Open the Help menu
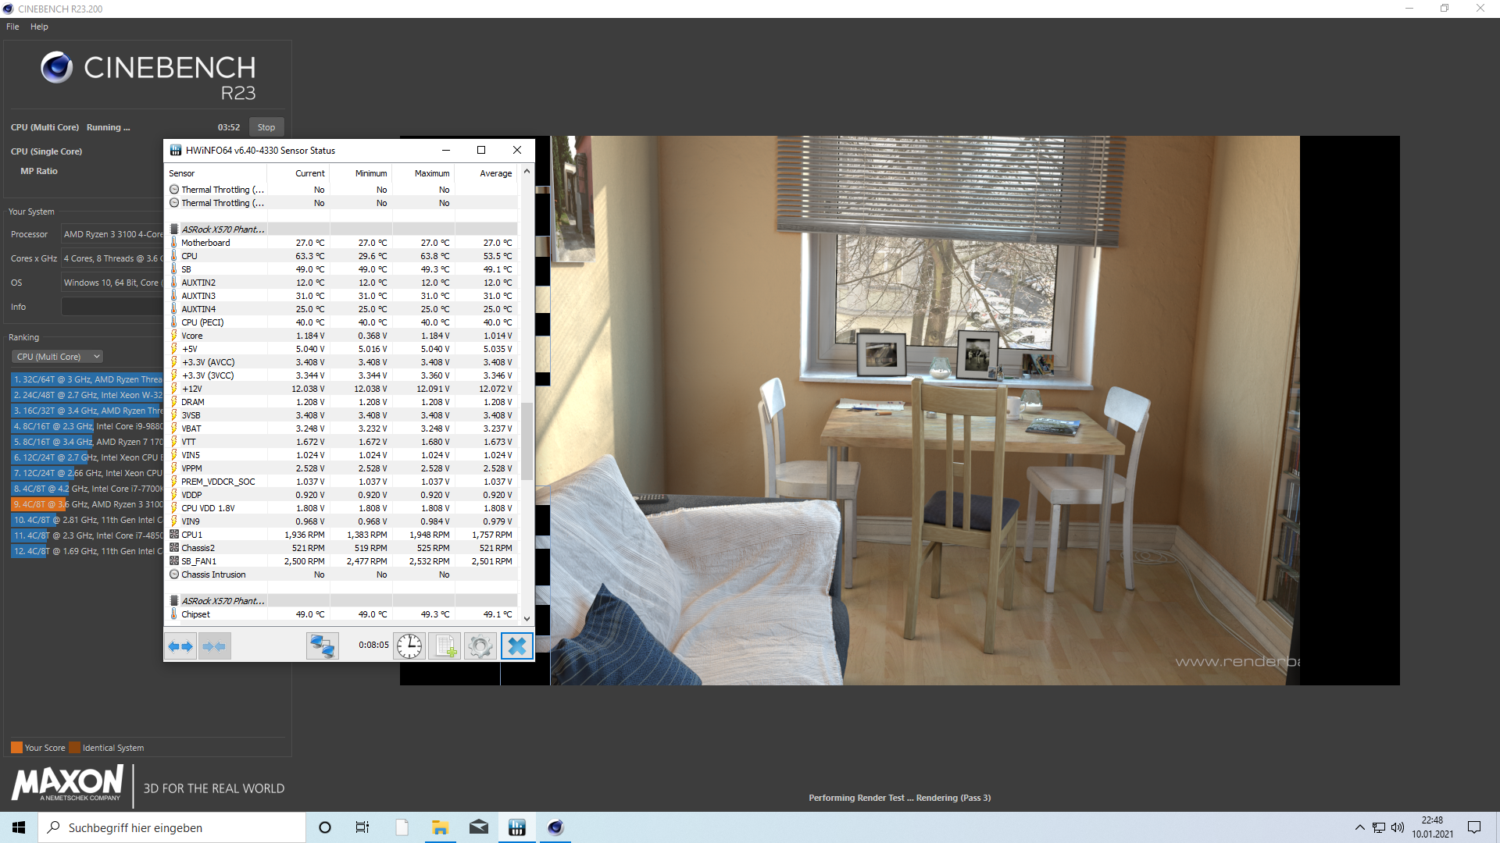 tap(39, 27)
